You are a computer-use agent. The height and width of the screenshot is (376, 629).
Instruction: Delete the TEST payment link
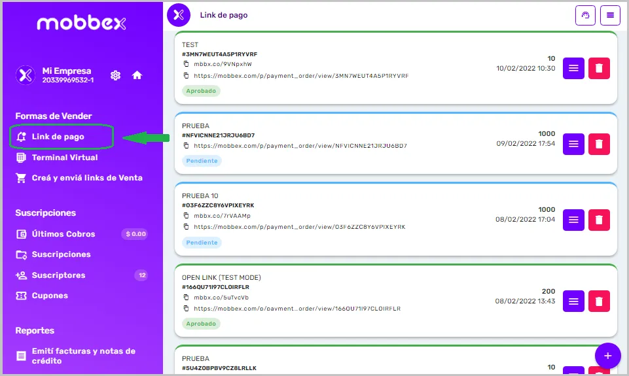[600, 68]
